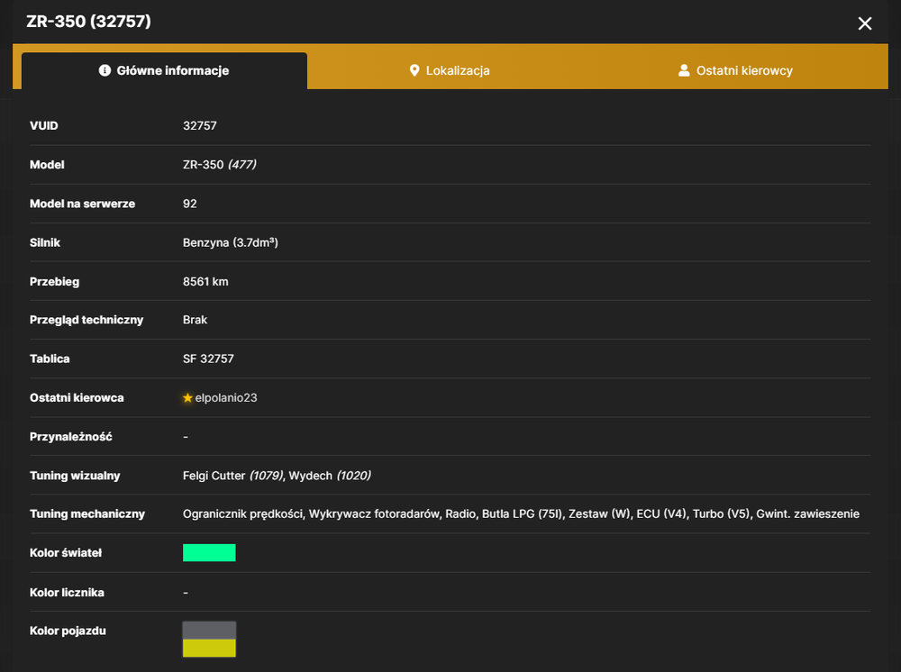Open the Lokalizacja tab
This screenshot has height=672, width=901.
pyautogui.click(x=450, y=70)
